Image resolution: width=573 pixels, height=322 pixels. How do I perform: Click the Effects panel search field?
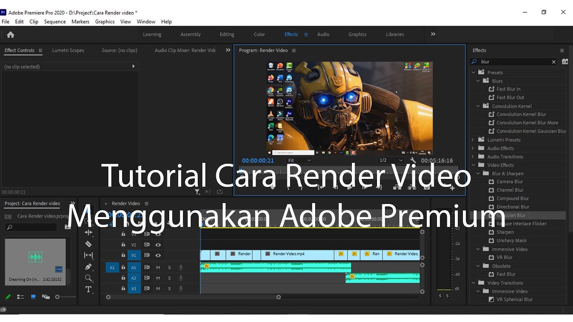click(x=513, y=62)
